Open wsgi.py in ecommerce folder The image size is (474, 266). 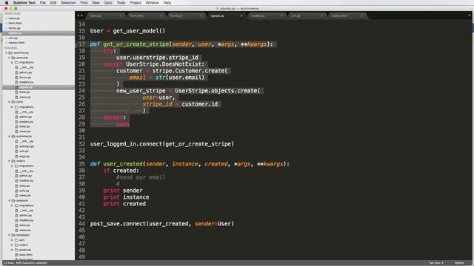point(24,156)
